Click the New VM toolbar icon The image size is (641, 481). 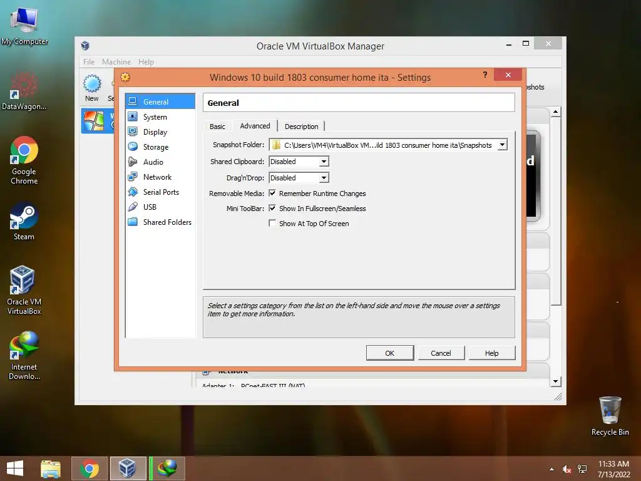(x=92, y=88)
